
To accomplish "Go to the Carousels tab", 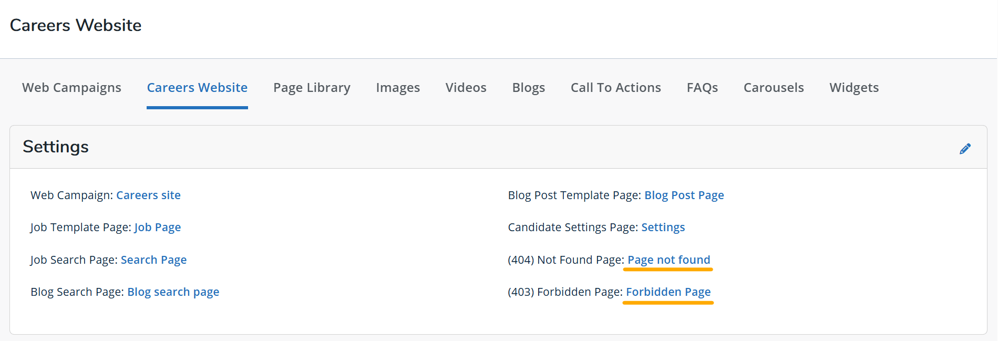I will tap(774, 88).
